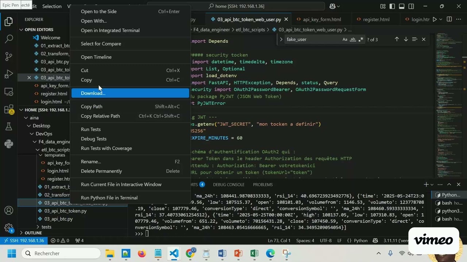Open Welcome in open editors list
The image size is (467, 262).
tap(50, 37)
